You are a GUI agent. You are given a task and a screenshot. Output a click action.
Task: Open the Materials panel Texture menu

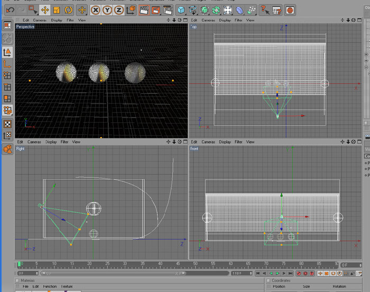pos(67,286)
